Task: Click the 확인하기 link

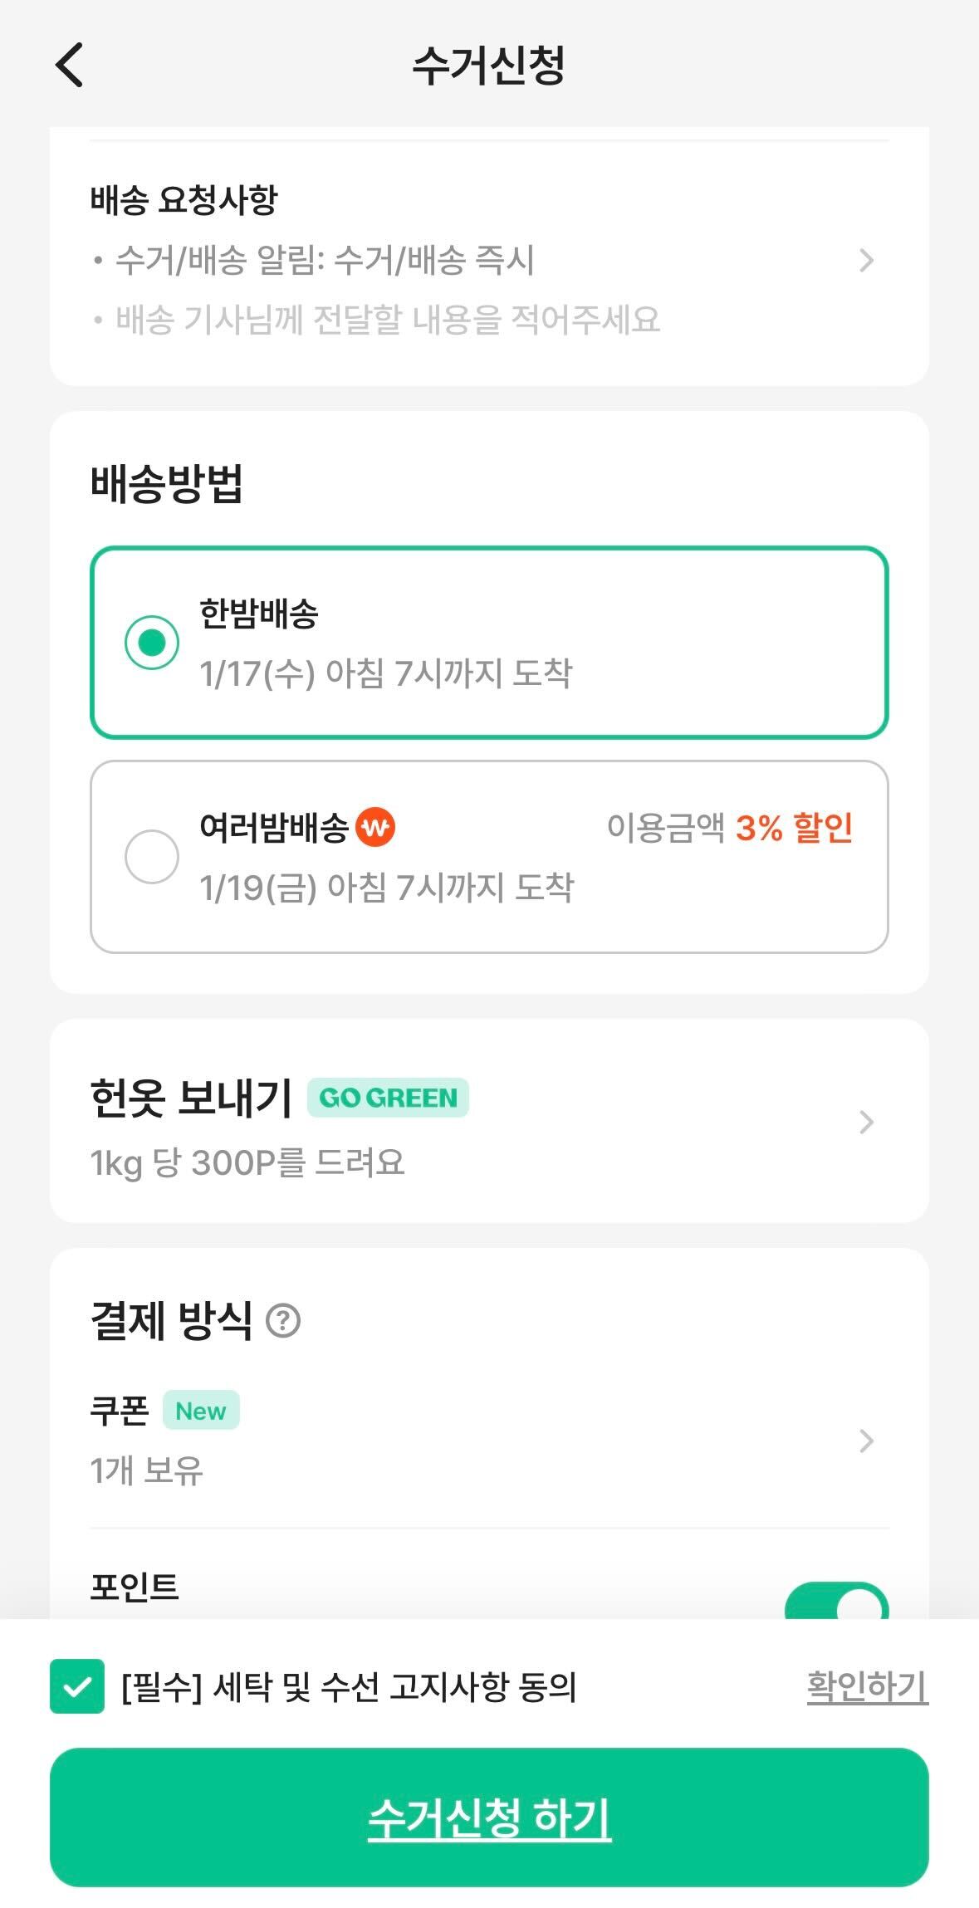Action: 867,1686
